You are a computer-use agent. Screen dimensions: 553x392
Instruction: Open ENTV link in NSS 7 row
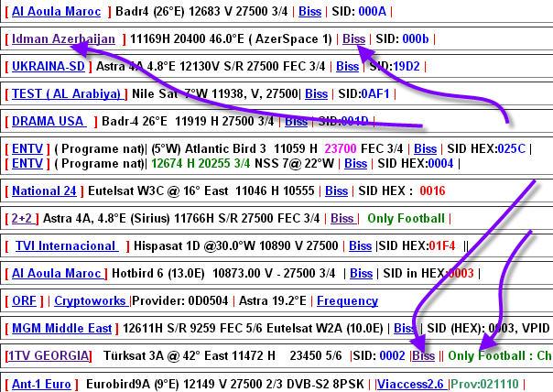pos(27,163)
